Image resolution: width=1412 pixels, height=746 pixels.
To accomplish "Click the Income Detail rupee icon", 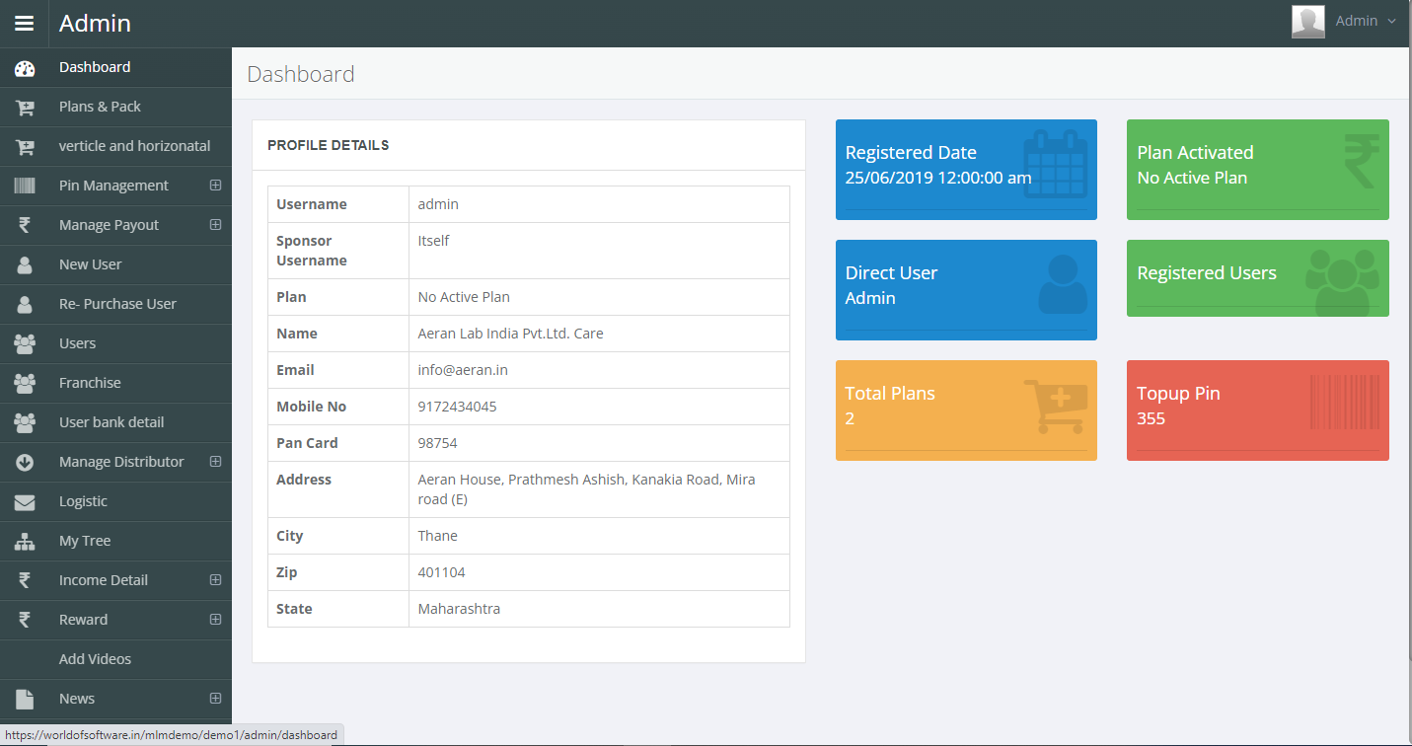I will click(25, 580).
